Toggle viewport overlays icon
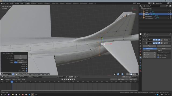Screen dimensions: 172x96 (x=123, y=74)
